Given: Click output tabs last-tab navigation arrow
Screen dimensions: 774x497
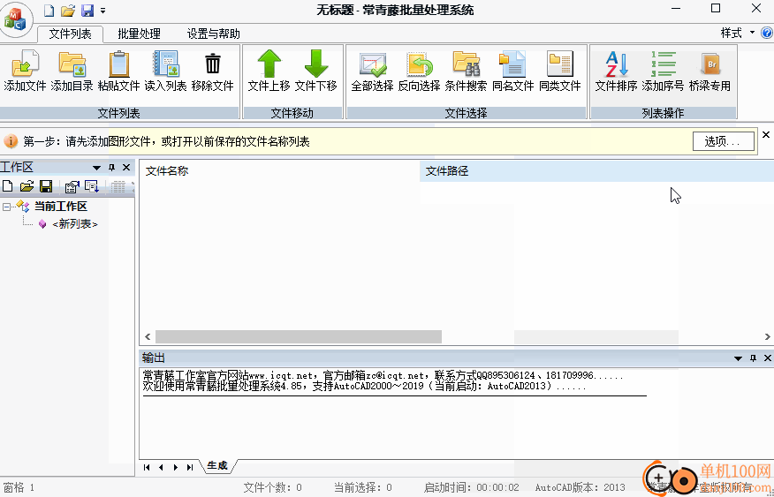Looking at the screenshot, I should click(x=190, y=467).
